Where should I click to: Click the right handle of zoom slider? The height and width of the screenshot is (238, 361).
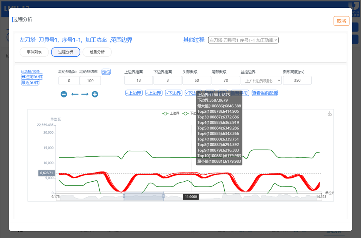163,196
